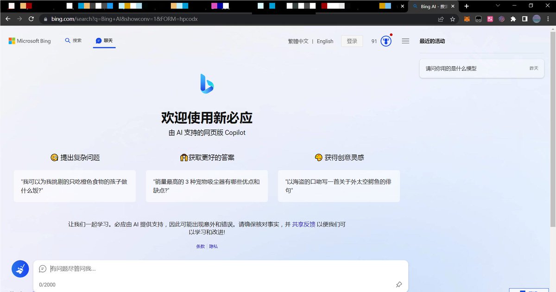556x292 pixels.
Task: Choose the pet vacuum cleaner prompt card
Action: [x=207, y=186]
